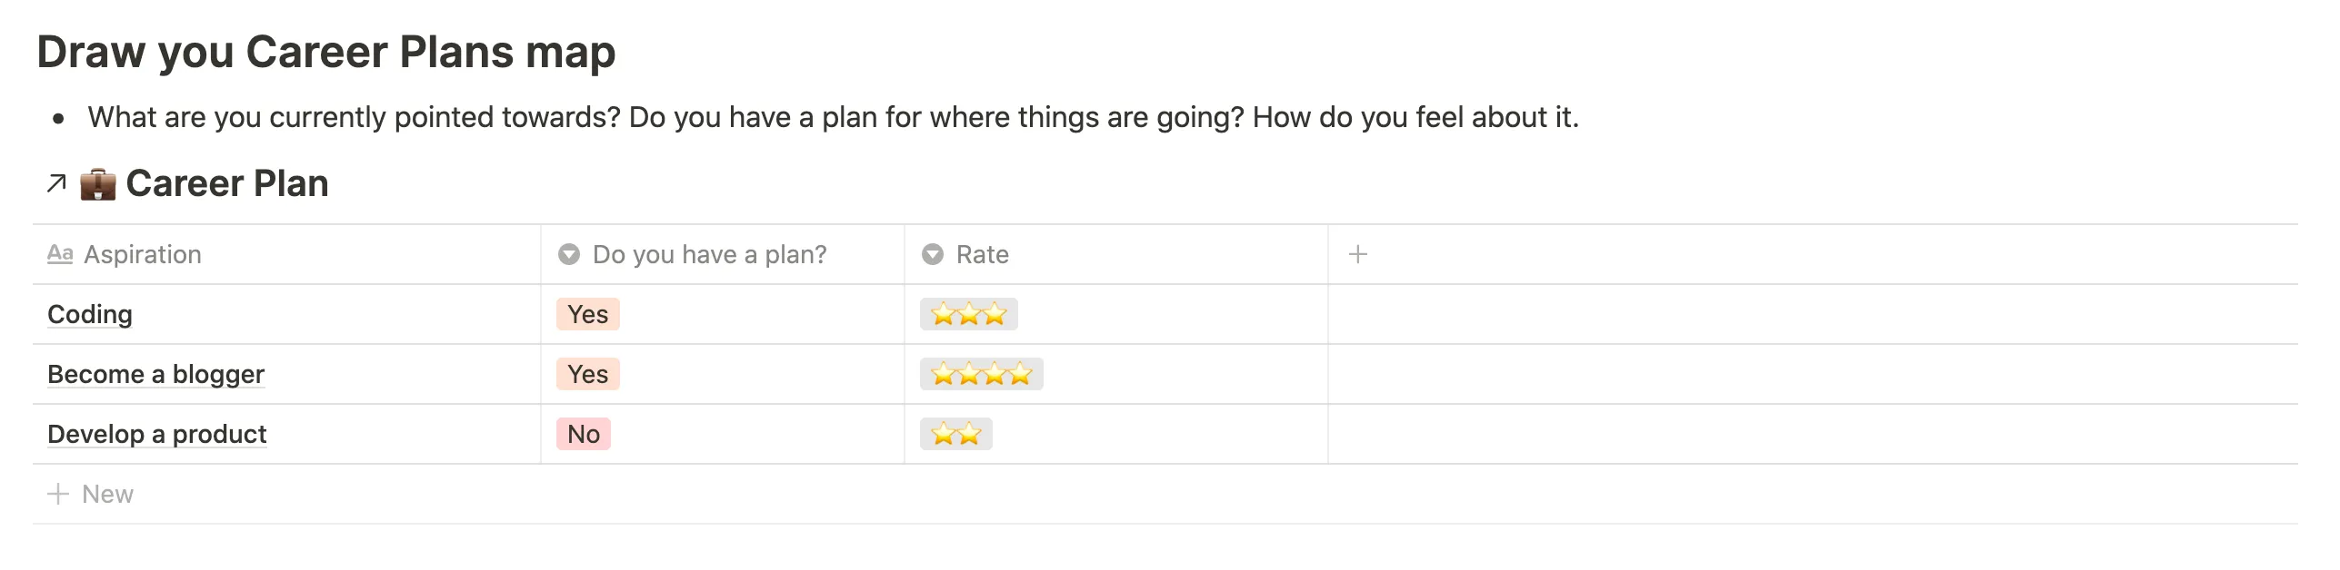
Task: Click the plus to add a new table column
Action: [1358, 254]
